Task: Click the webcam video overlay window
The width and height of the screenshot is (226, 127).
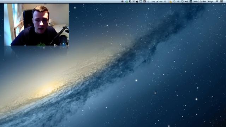Action: coord(36,24)
